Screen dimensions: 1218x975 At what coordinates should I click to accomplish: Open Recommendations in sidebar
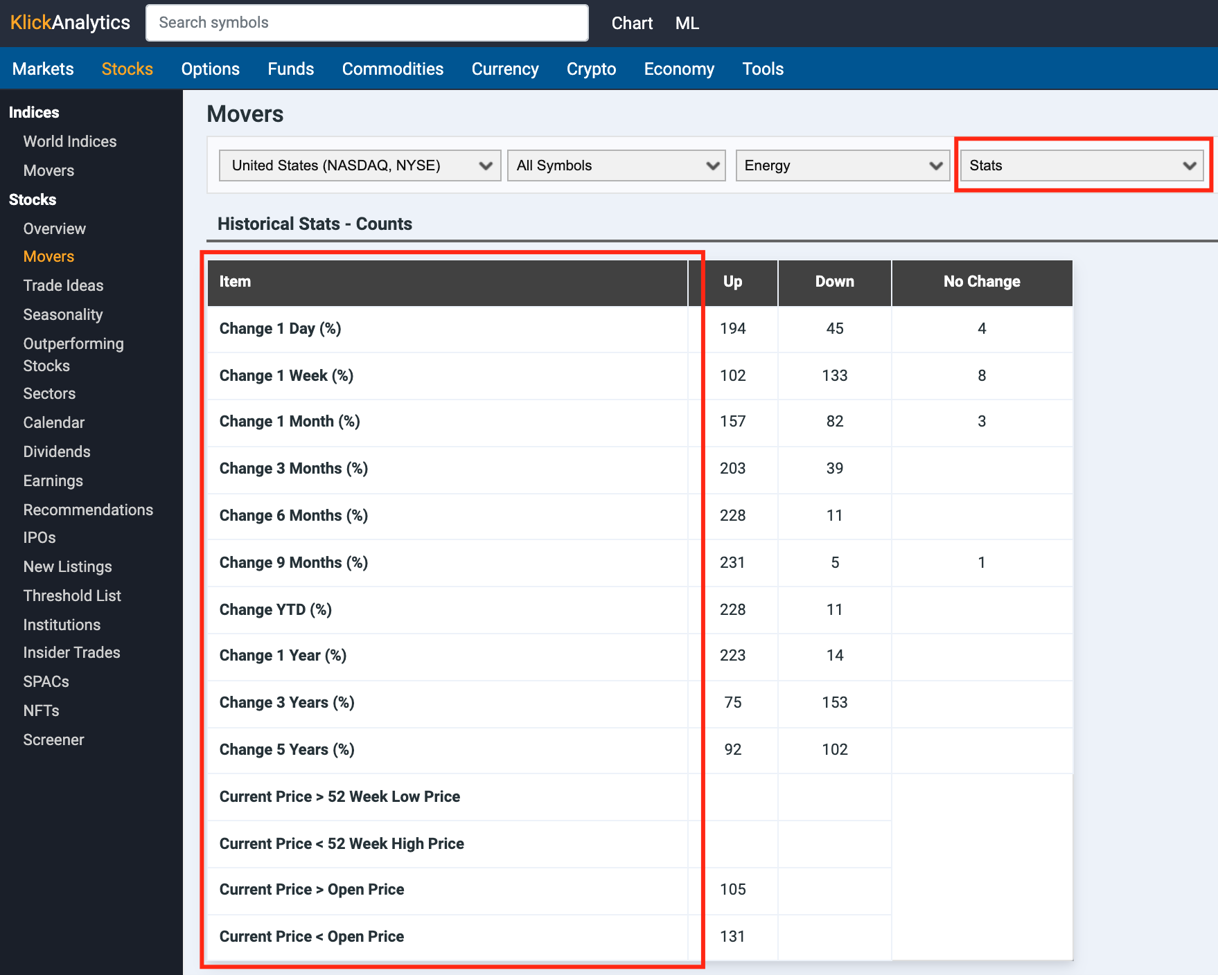[88, 510]
